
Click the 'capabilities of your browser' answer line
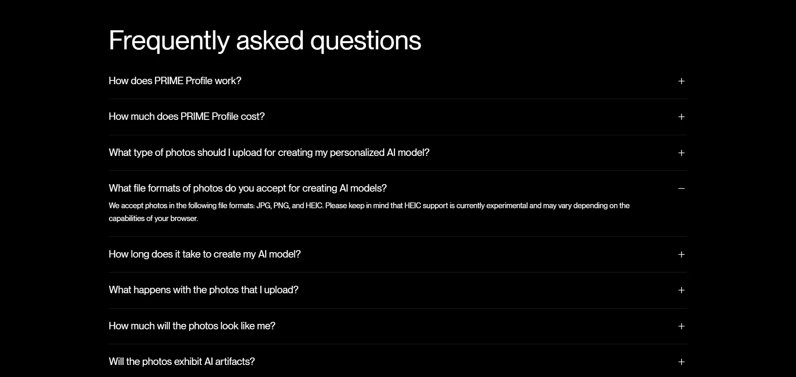153,219
